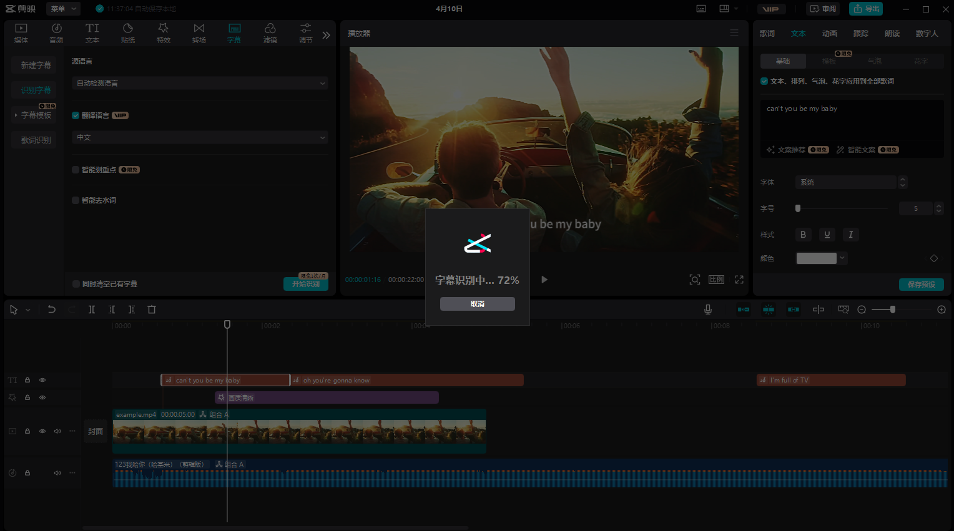Screen dimensions: 954x531
Task: Select the "oh you're gonna know" subtitle clip
Action: (407, 380)
